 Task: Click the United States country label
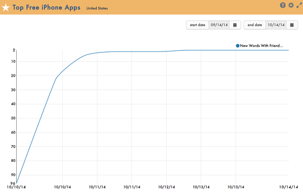pyautogui.click(x=97, y=8)
